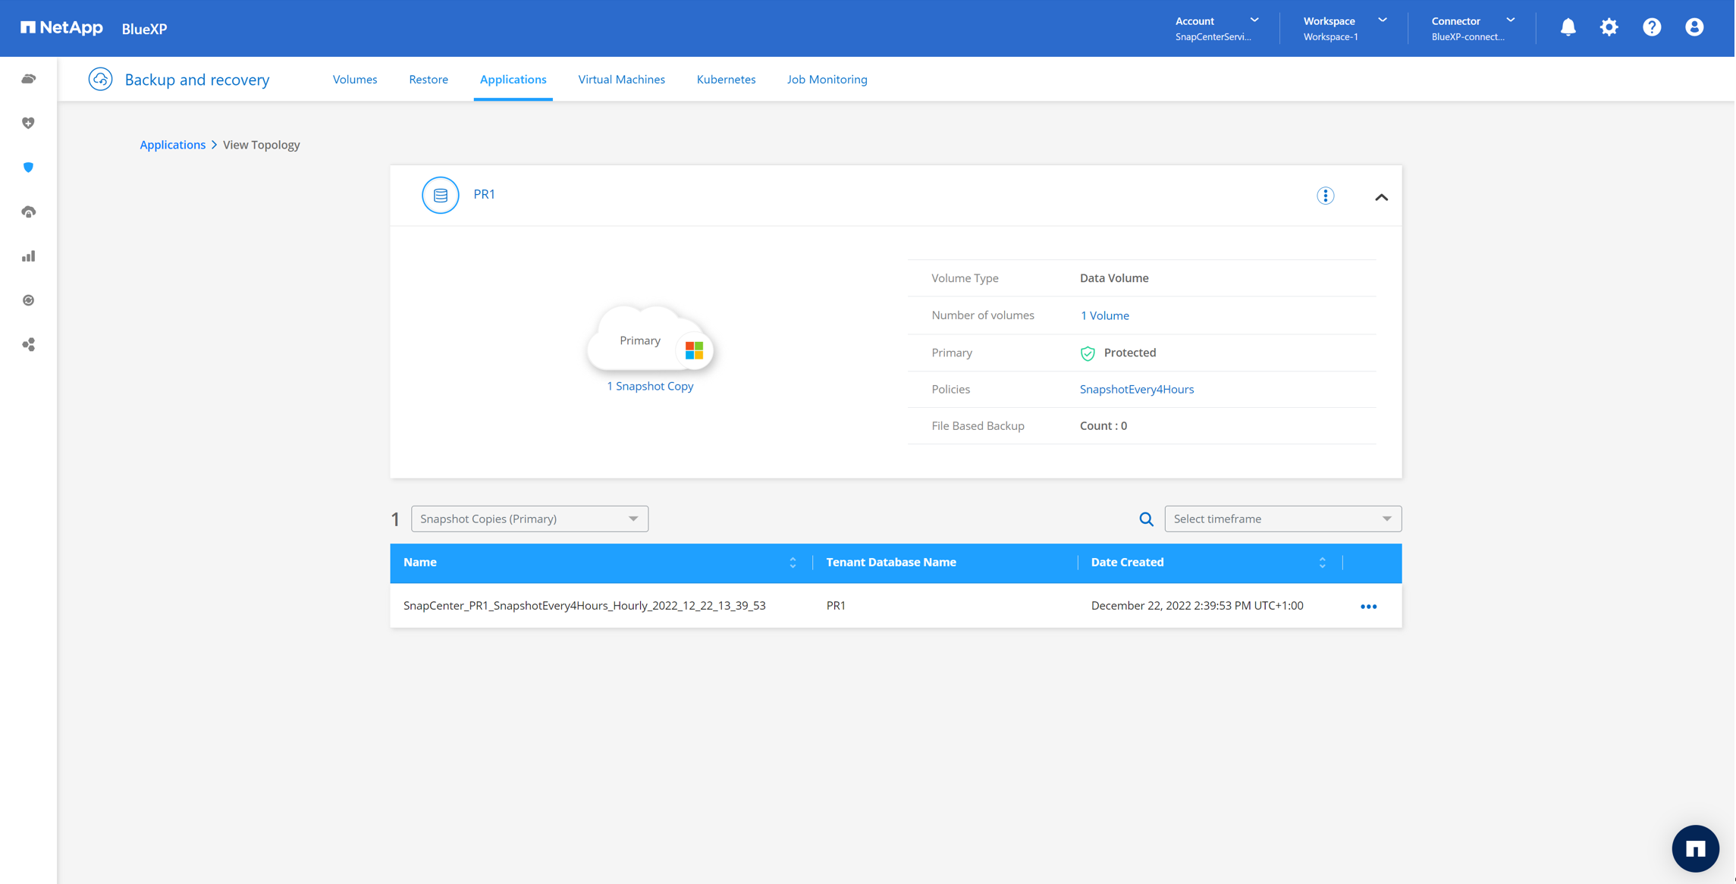Click the shield Protection icon in sidebar
This screenshot has width=1736, height=884.
click(29, 168)
